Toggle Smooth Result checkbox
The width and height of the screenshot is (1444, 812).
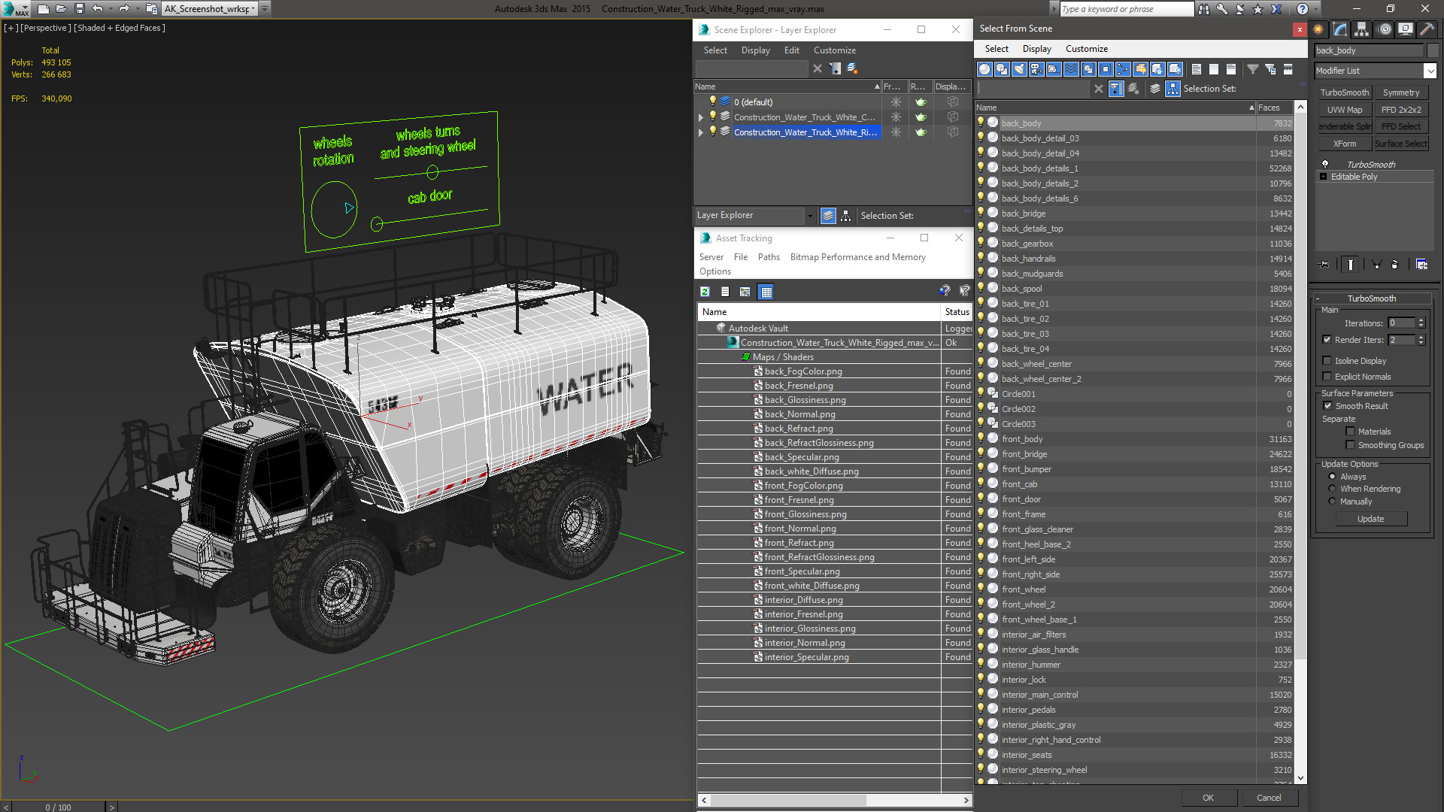click(1327, 406)
